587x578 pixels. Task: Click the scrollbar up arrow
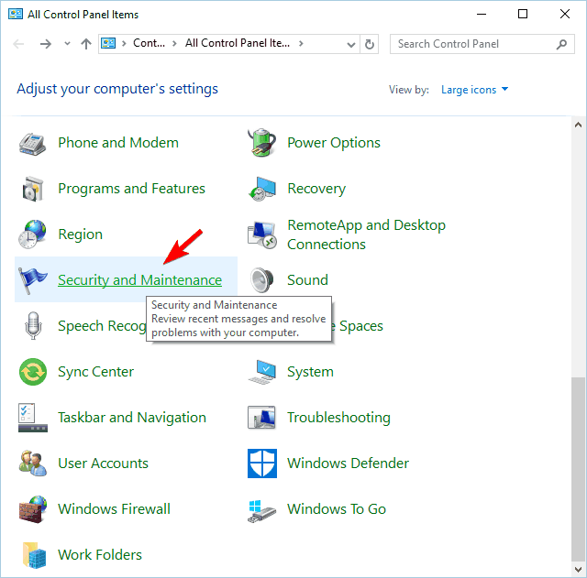[579, 125]
